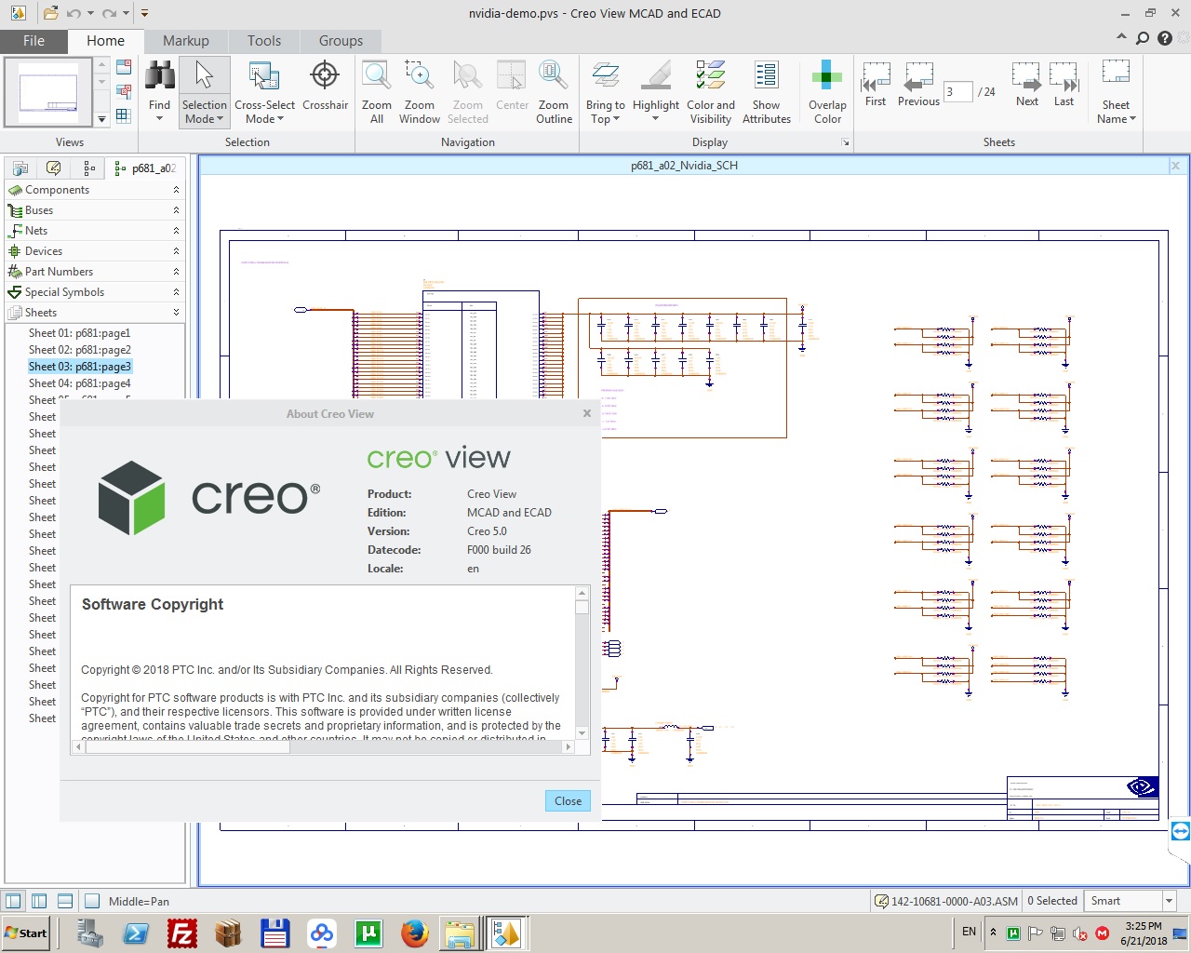Screen dimensions: 1191x953
Task: Collapse the Sheets section in left panel
Action: click(176, 313)
